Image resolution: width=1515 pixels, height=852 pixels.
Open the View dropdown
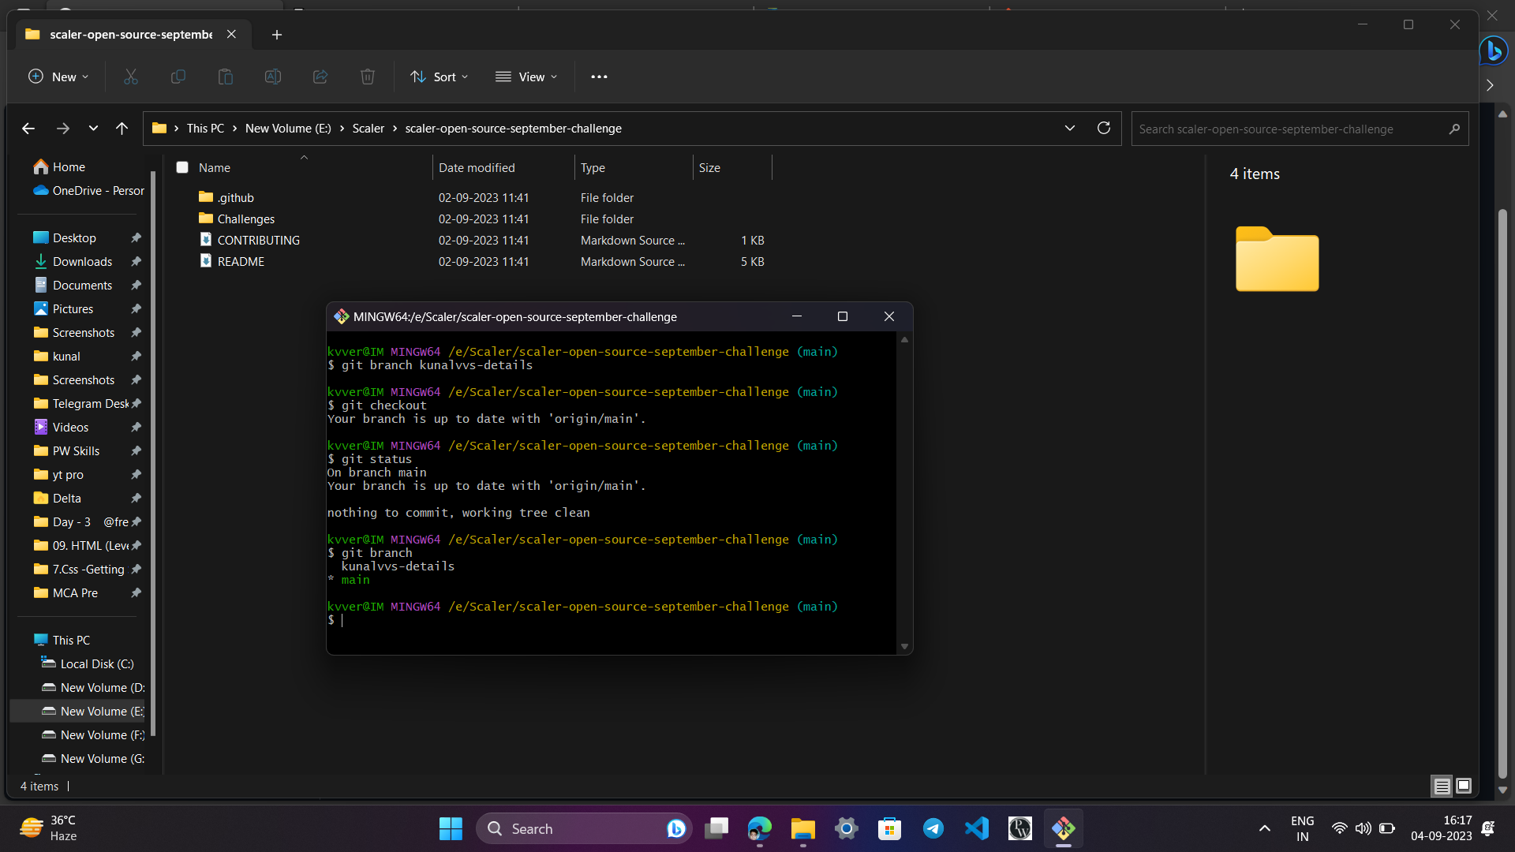click(x=526, y=77)
